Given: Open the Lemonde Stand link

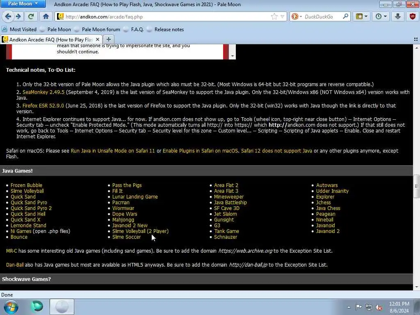Looking at the screenshot, I should (x=28, y=226).
